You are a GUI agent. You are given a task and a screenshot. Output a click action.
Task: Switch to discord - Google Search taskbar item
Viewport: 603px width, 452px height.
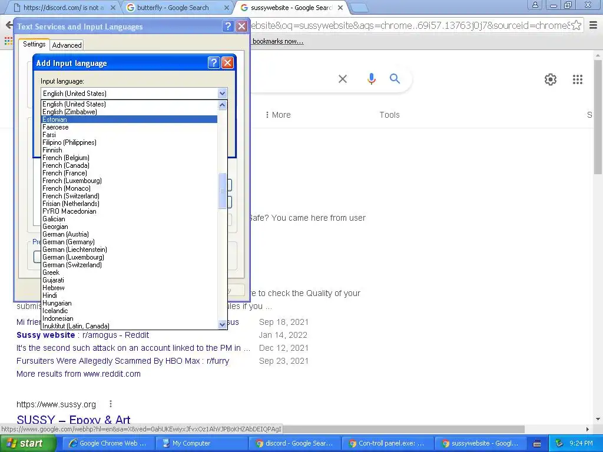(x=294, y=443)
